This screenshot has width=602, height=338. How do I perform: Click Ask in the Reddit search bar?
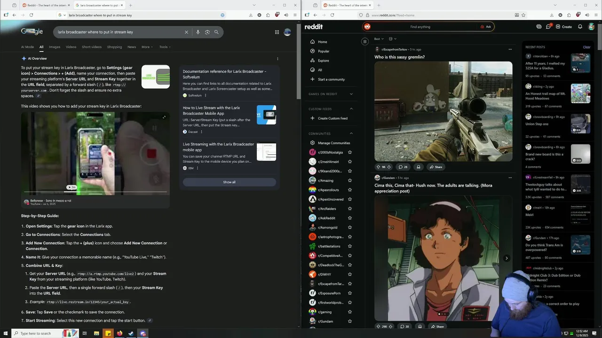(486, 27)
